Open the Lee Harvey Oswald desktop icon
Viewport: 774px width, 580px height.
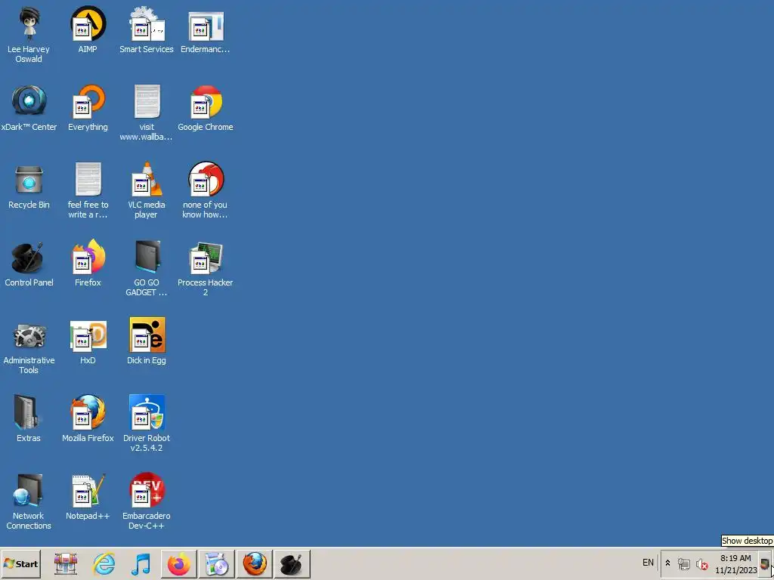[29, 35]
